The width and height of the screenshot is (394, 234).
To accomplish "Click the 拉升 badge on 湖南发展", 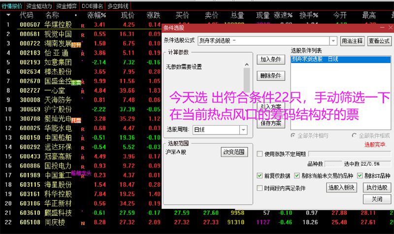I will tap(76, 44).
